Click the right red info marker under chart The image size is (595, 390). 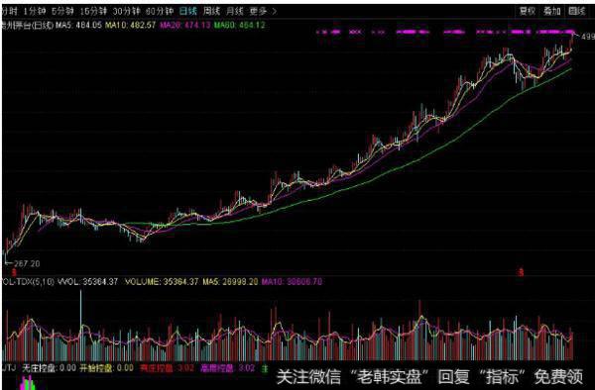coord(522,272)
